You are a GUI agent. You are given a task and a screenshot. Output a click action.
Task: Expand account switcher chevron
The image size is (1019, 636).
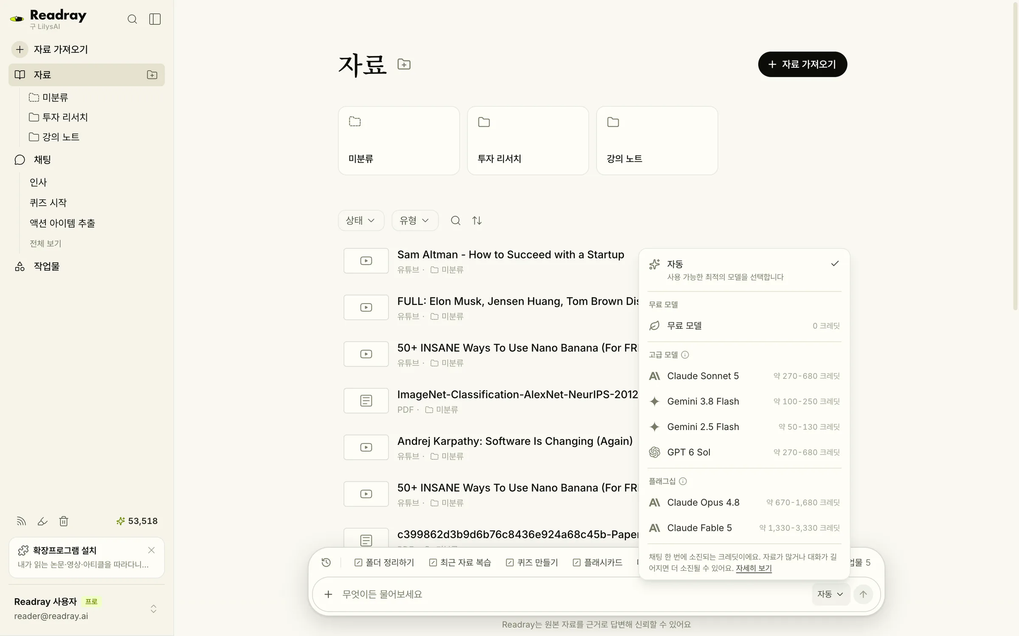[x=154, y=609]
